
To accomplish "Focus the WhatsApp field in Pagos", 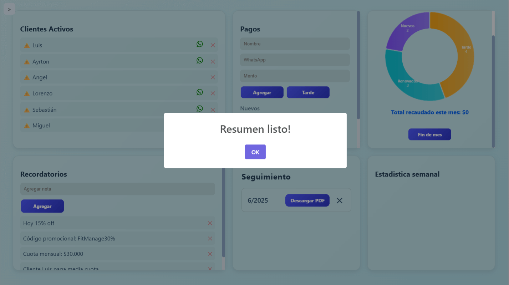I will (295, 60).
